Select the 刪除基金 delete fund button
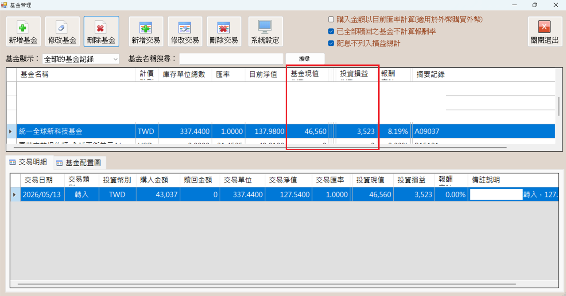The height and width of the screenshot is (296, 566). pyautogui.click(x=101, y=31)
